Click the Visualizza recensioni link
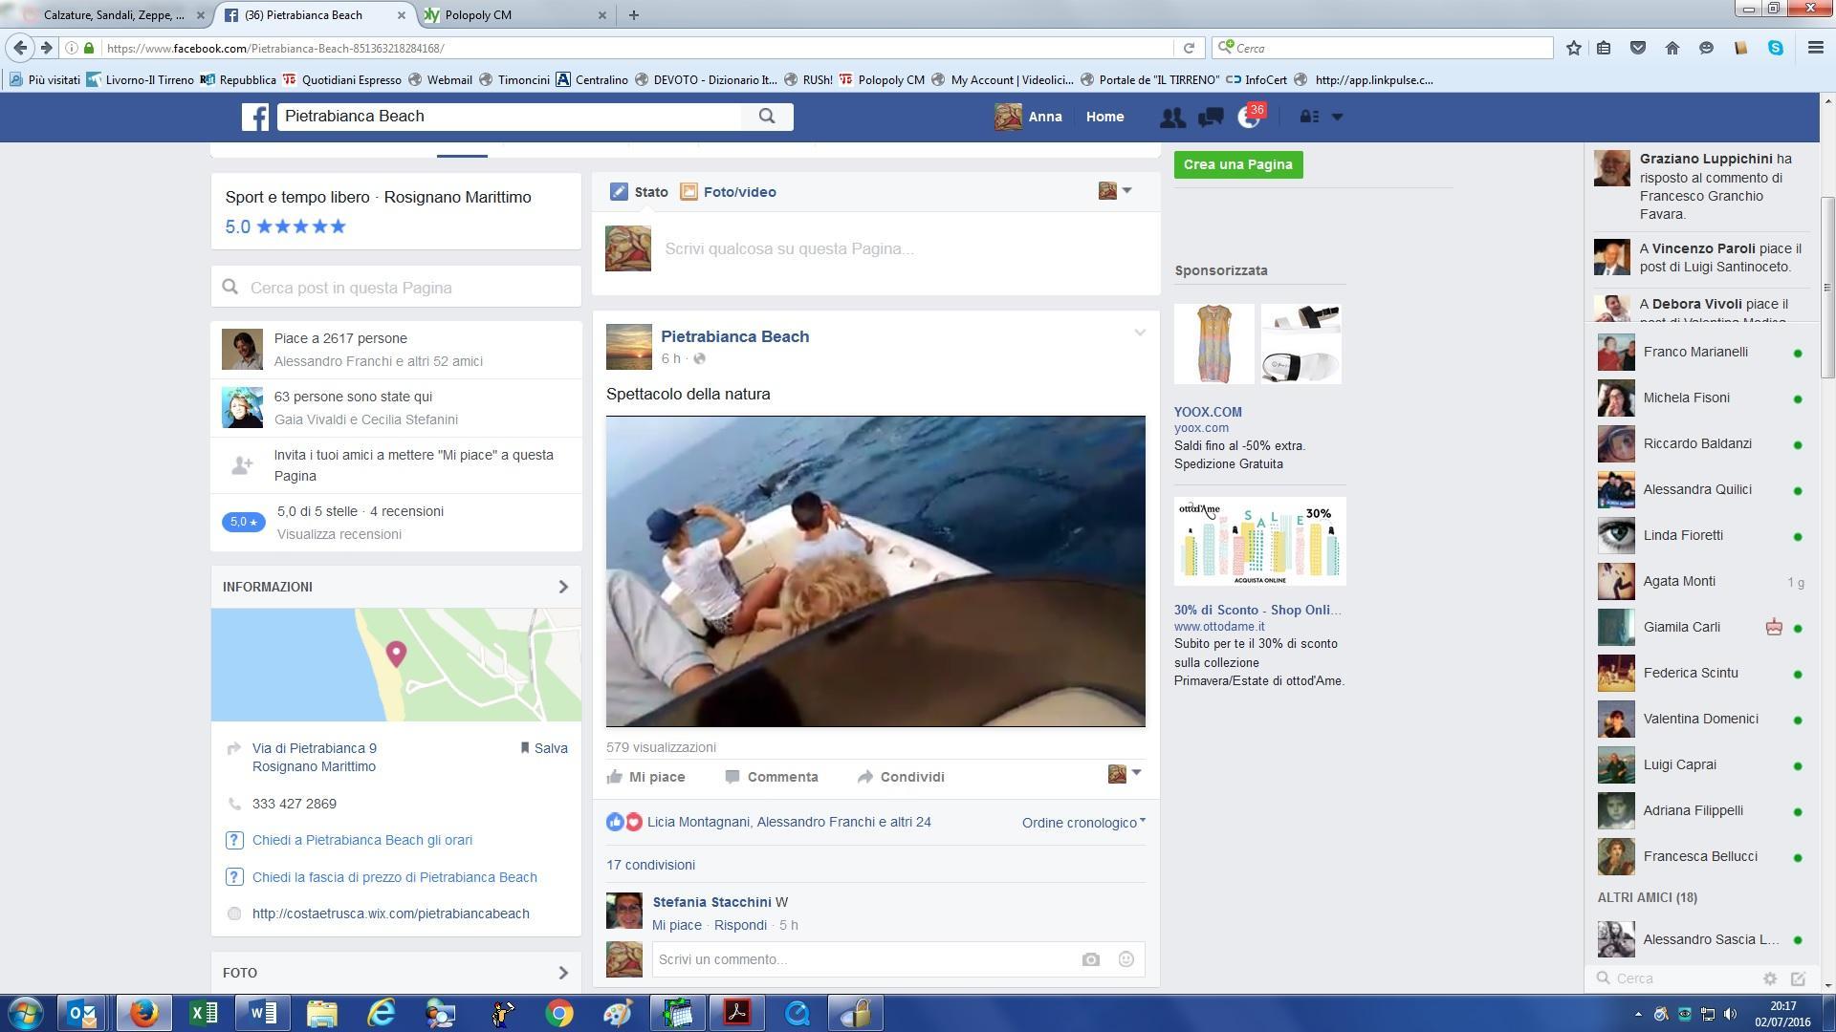Image resolution: width=1836 pixels, height=1032 pixels. click(x=339, y=534)
